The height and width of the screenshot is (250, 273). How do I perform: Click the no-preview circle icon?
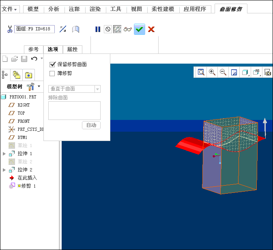click(108, 29)
